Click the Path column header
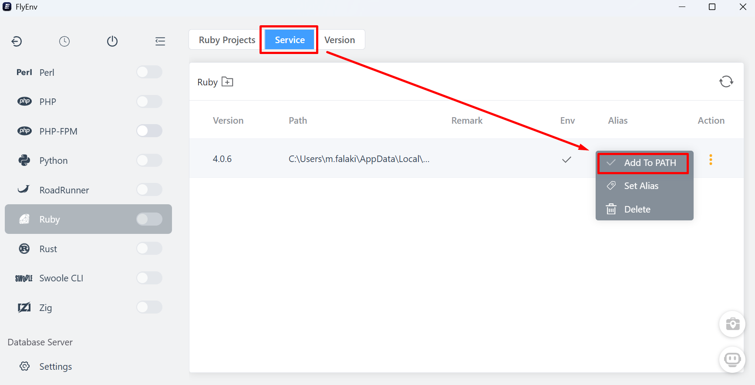The width and height of the screenshot is (755, 385). 298,121
